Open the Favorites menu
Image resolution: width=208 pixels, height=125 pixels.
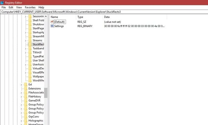tap(30, 7)
